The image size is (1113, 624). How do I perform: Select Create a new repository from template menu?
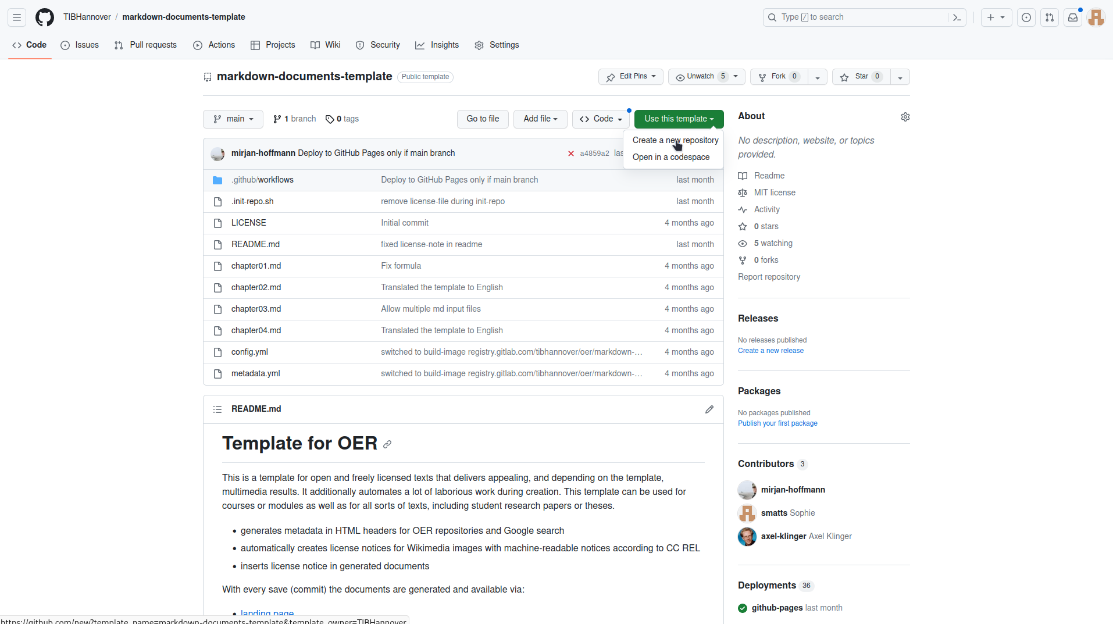(676, 140)
